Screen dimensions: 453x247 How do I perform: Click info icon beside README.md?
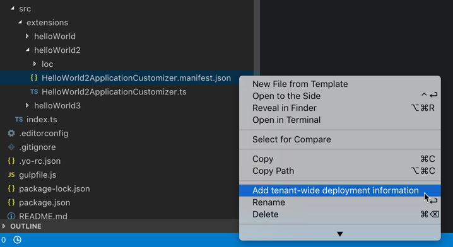point(11,216)
